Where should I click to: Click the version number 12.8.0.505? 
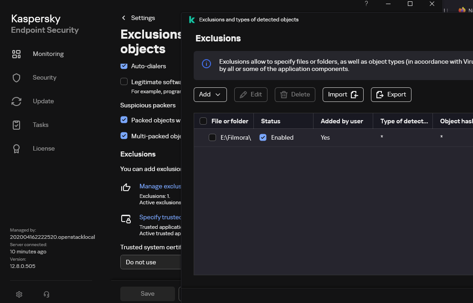(23, 266)
